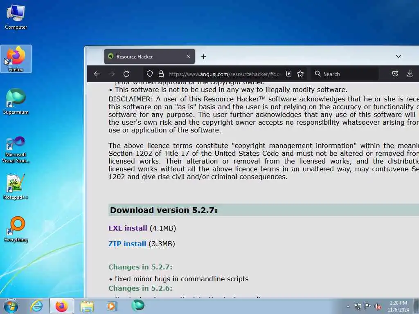
Task: Open the network status tray icon
Action: point(358,307)
